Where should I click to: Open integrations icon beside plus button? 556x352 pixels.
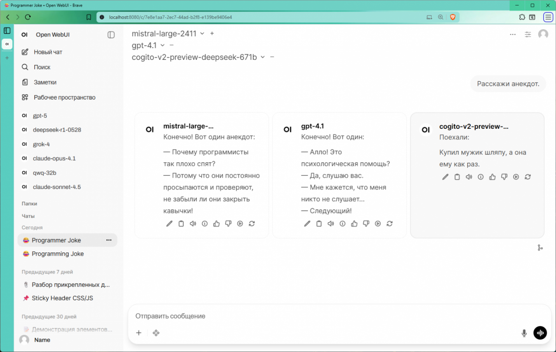tap(156, 333)
